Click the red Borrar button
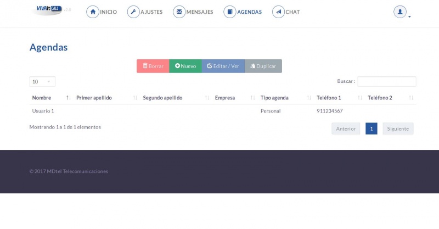The width and height of the screenshot is (439, 229). [153, 66]
